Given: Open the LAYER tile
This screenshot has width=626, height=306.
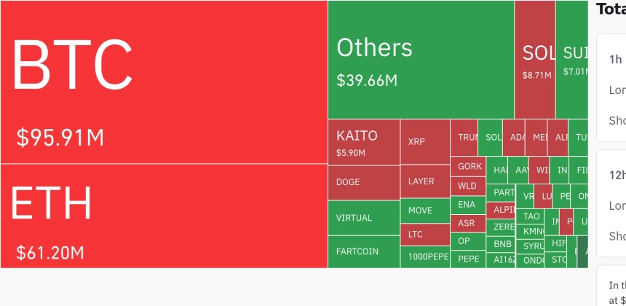Looking at the screenshot, I should click(425, 181).
